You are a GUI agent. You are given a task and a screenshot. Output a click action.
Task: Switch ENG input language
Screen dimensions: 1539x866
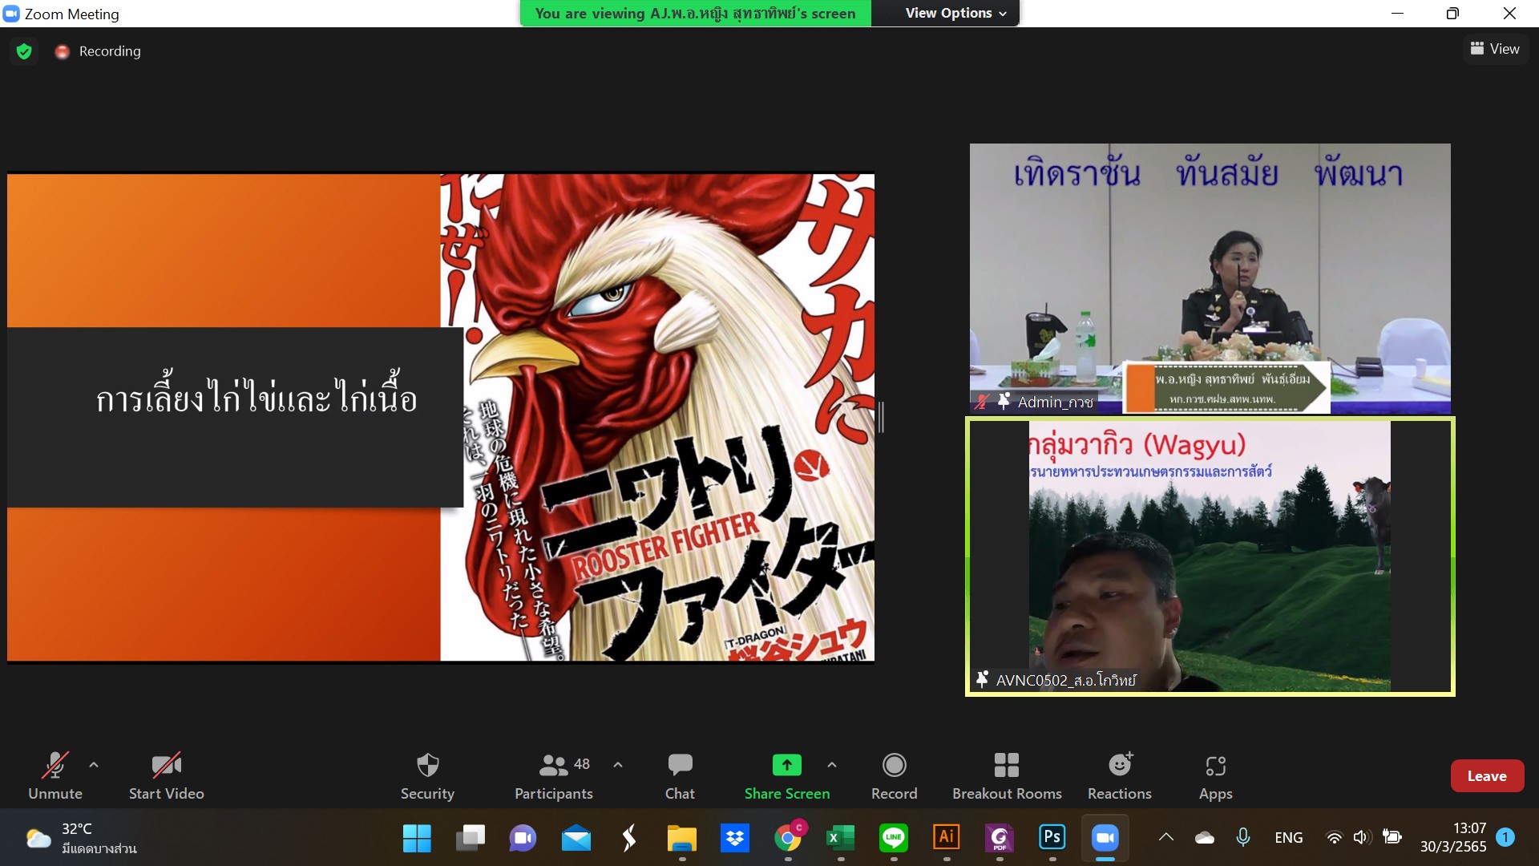click(1288, 837)
